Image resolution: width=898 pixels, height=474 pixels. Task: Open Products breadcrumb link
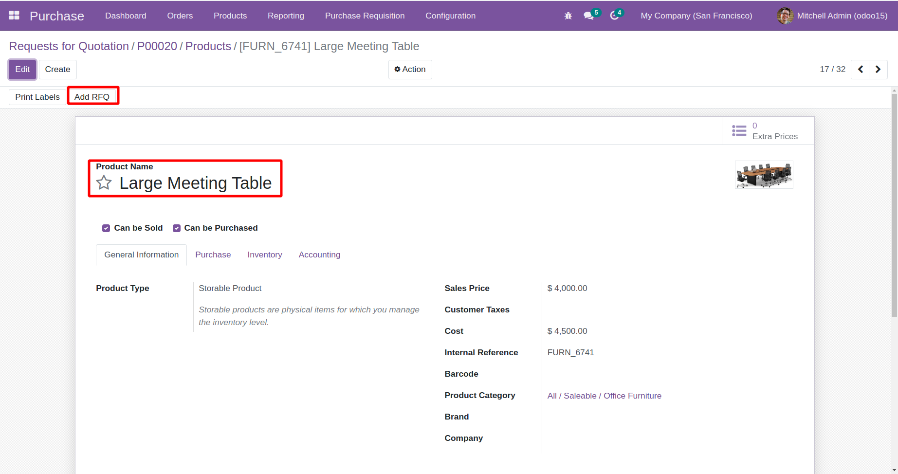pos(208,46)
